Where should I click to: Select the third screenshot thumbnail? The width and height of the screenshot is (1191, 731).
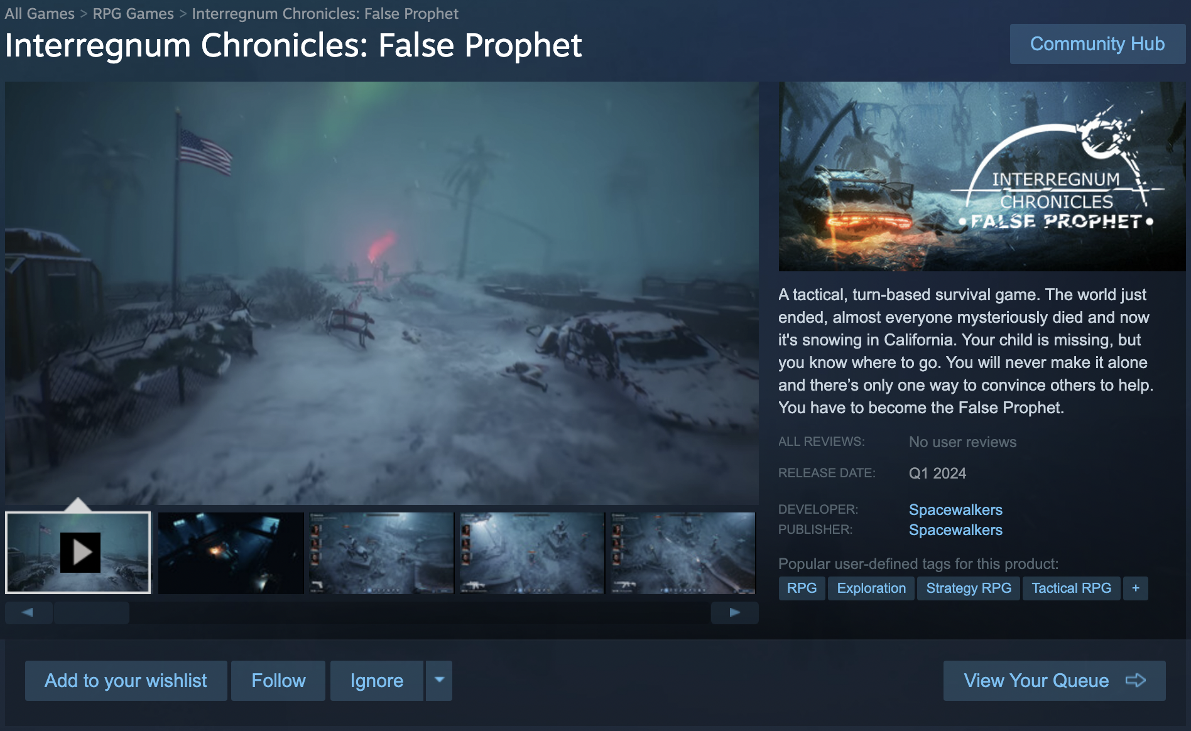pyautogui.click(x=381, y=553)
